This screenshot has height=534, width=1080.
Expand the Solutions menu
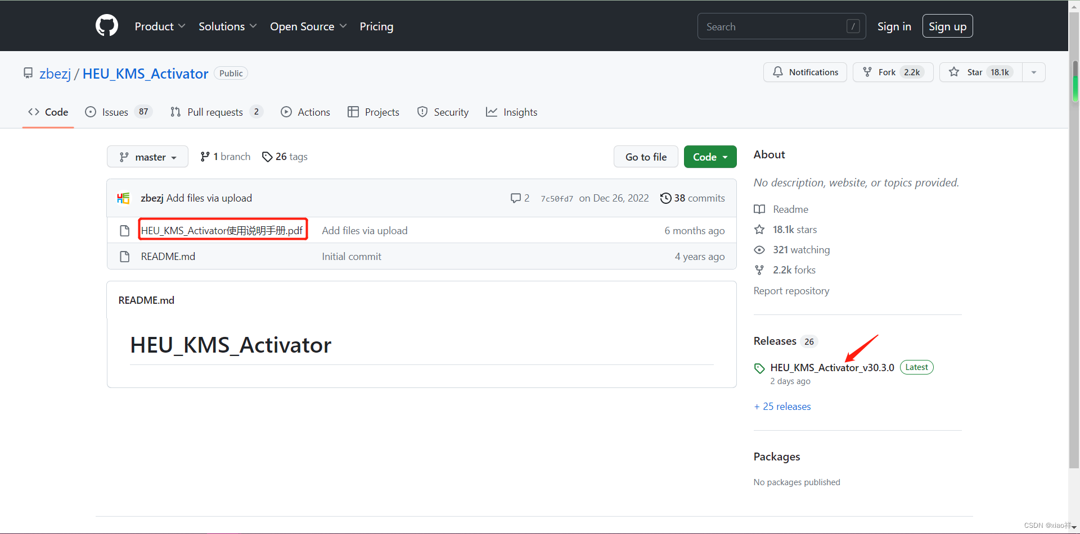click(227, 26)
